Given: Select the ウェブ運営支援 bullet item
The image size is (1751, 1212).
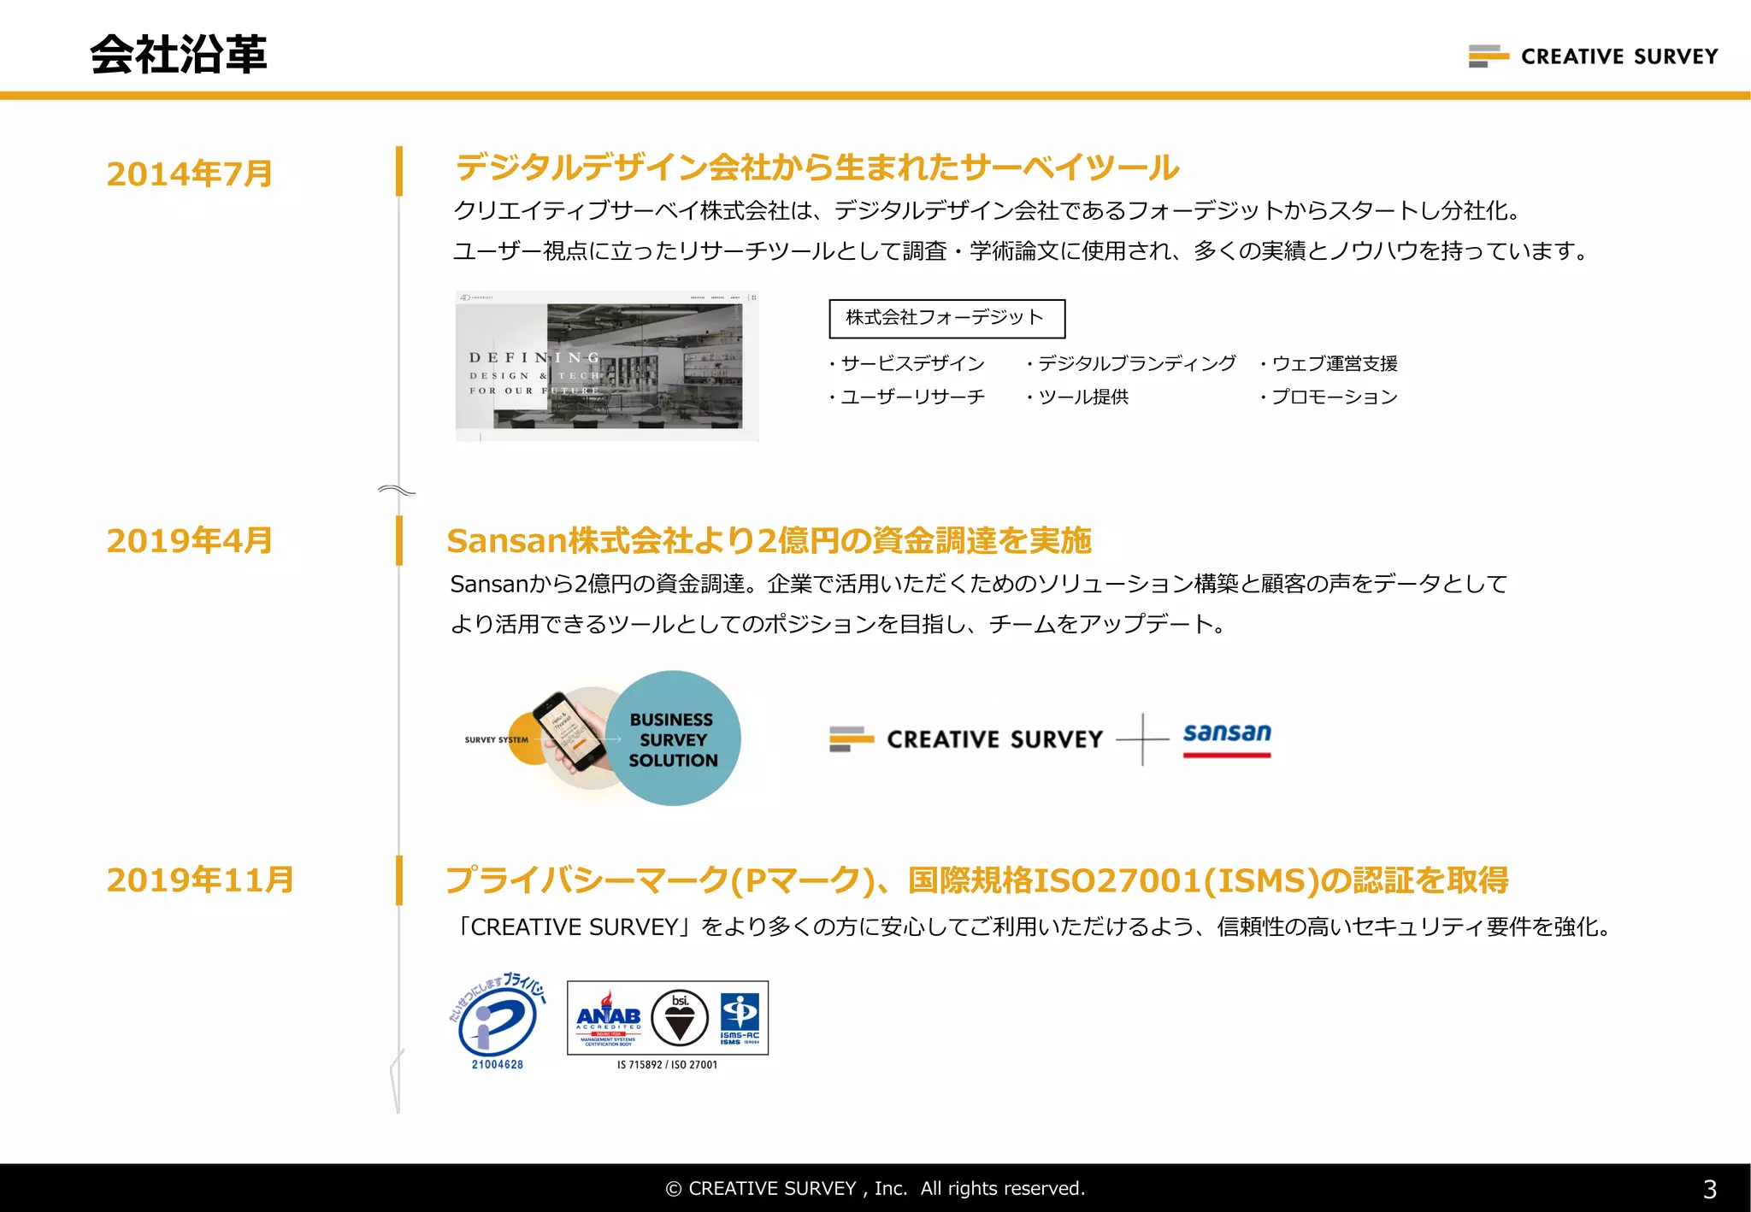Looking at the screenshot, I should pyautogui.click(x=1329, y=363).
